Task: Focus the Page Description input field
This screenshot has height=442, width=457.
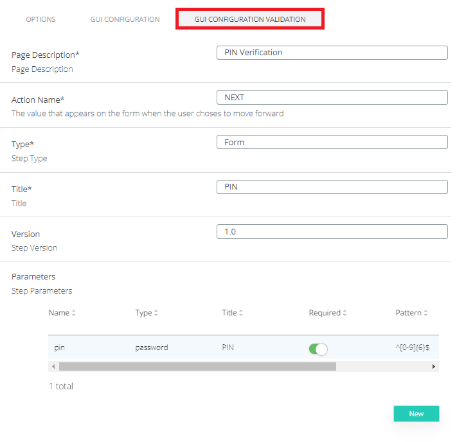Action: pos(332,53)
